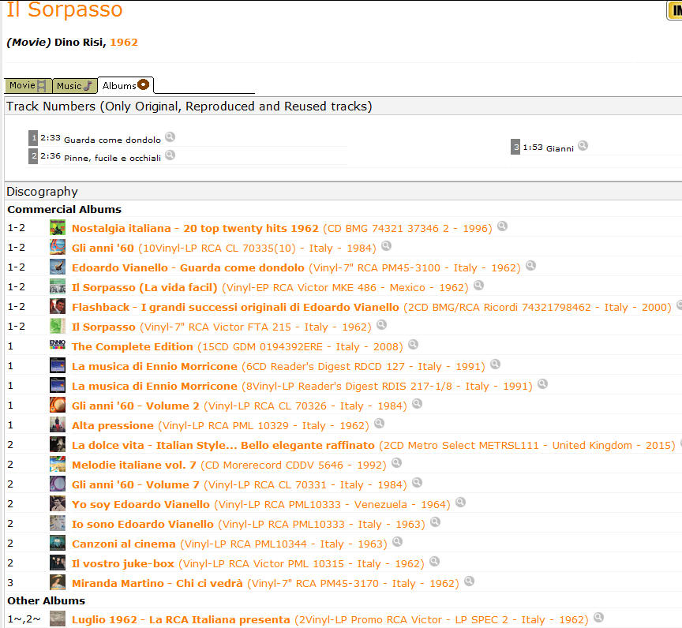The image size is (682, 628).
Task: Open Io sono Edoardo Vianello album link
Action: point(249,524)
